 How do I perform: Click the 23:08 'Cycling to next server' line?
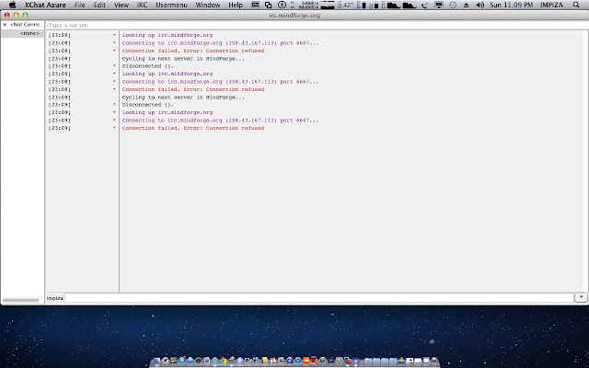point(183,59)
